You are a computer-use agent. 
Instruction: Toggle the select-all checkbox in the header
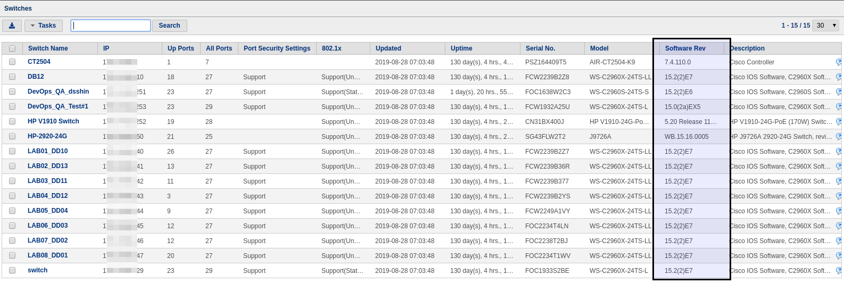pyautogui.click(x=12, y=48)
